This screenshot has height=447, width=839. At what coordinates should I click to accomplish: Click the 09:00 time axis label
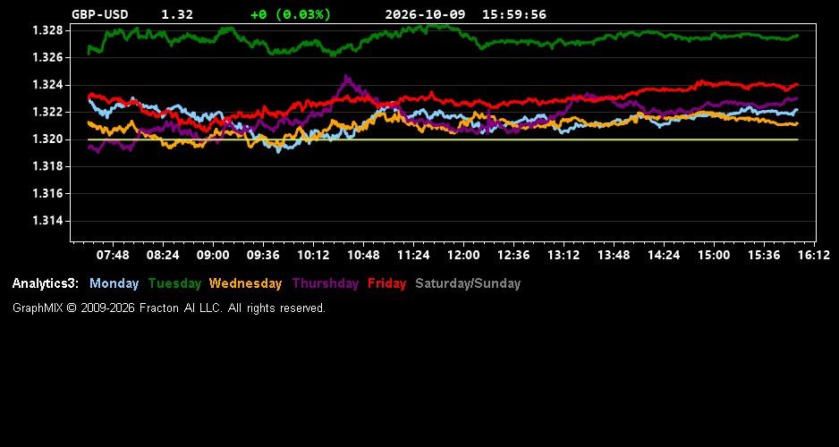(x=213, y=255)
